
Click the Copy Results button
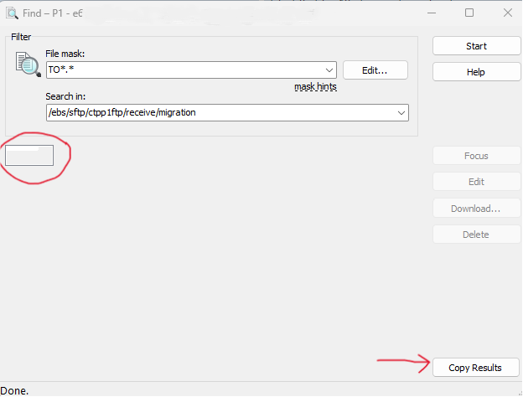point(475,368)
